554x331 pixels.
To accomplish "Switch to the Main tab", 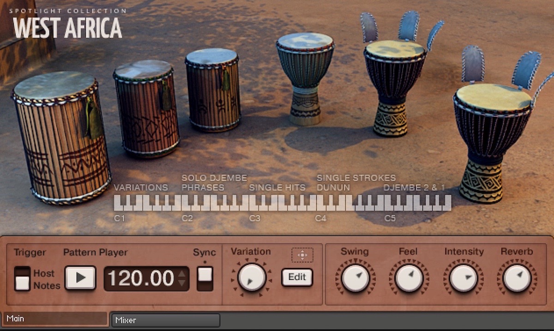I will pos(55,319).
